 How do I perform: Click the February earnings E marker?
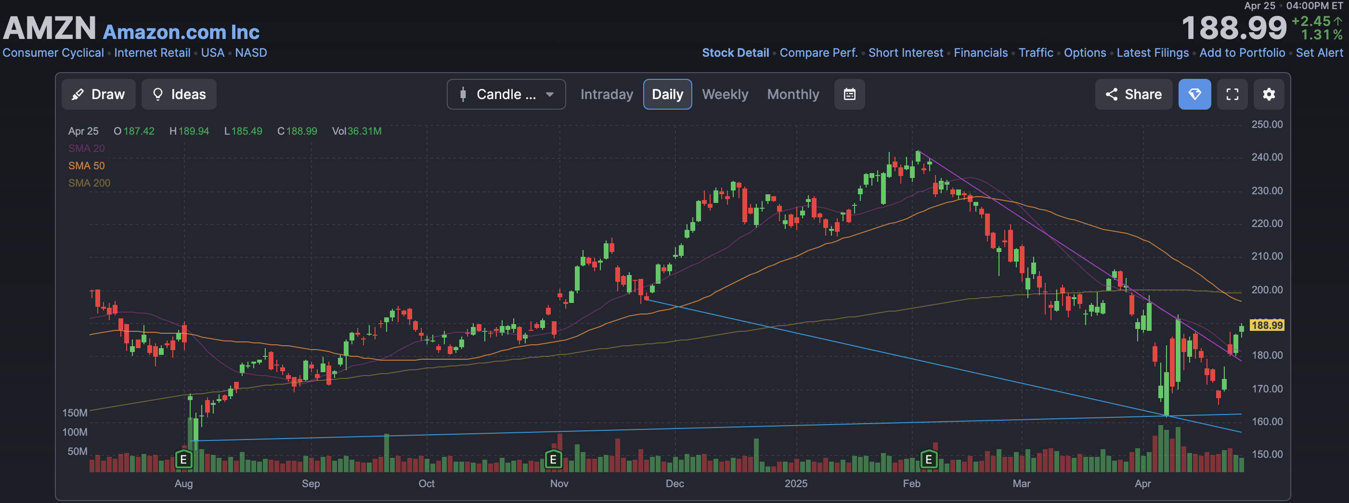[929, 460]
